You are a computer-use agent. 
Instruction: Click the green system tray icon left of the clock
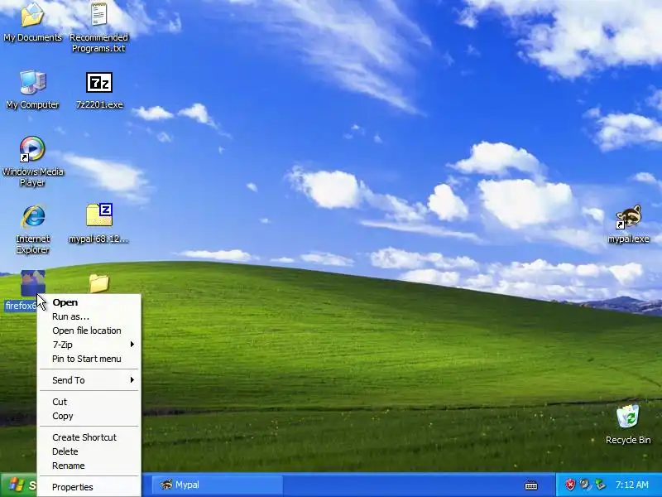pos(600,485)
